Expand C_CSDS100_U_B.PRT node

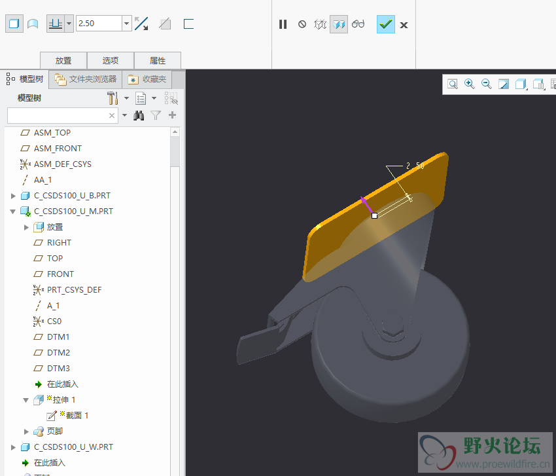(13, 196)
